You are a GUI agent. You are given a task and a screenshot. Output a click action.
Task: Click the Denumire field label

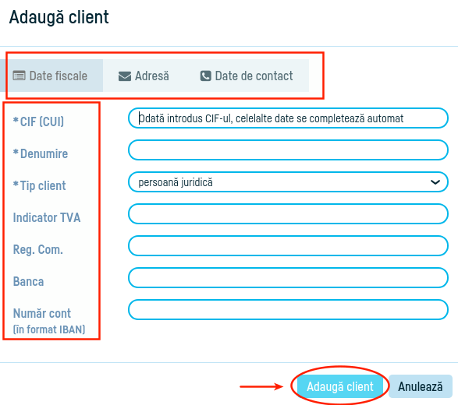(41, 153)
